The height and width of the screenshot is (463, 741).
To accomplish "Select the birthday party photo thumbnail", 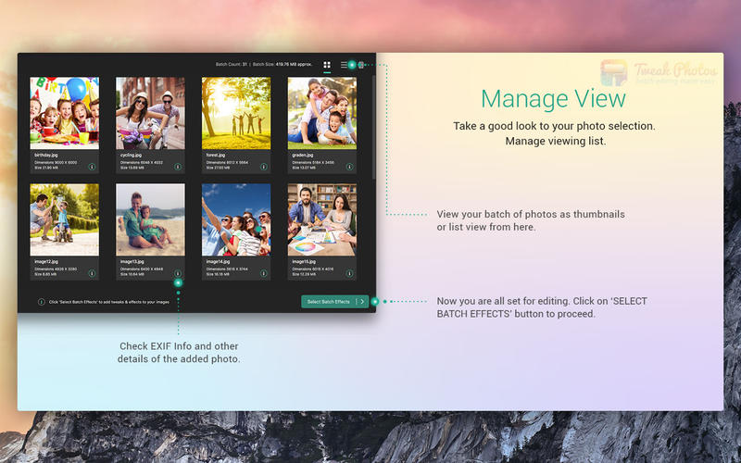I will pyautogui.click(x=65, y=113).
